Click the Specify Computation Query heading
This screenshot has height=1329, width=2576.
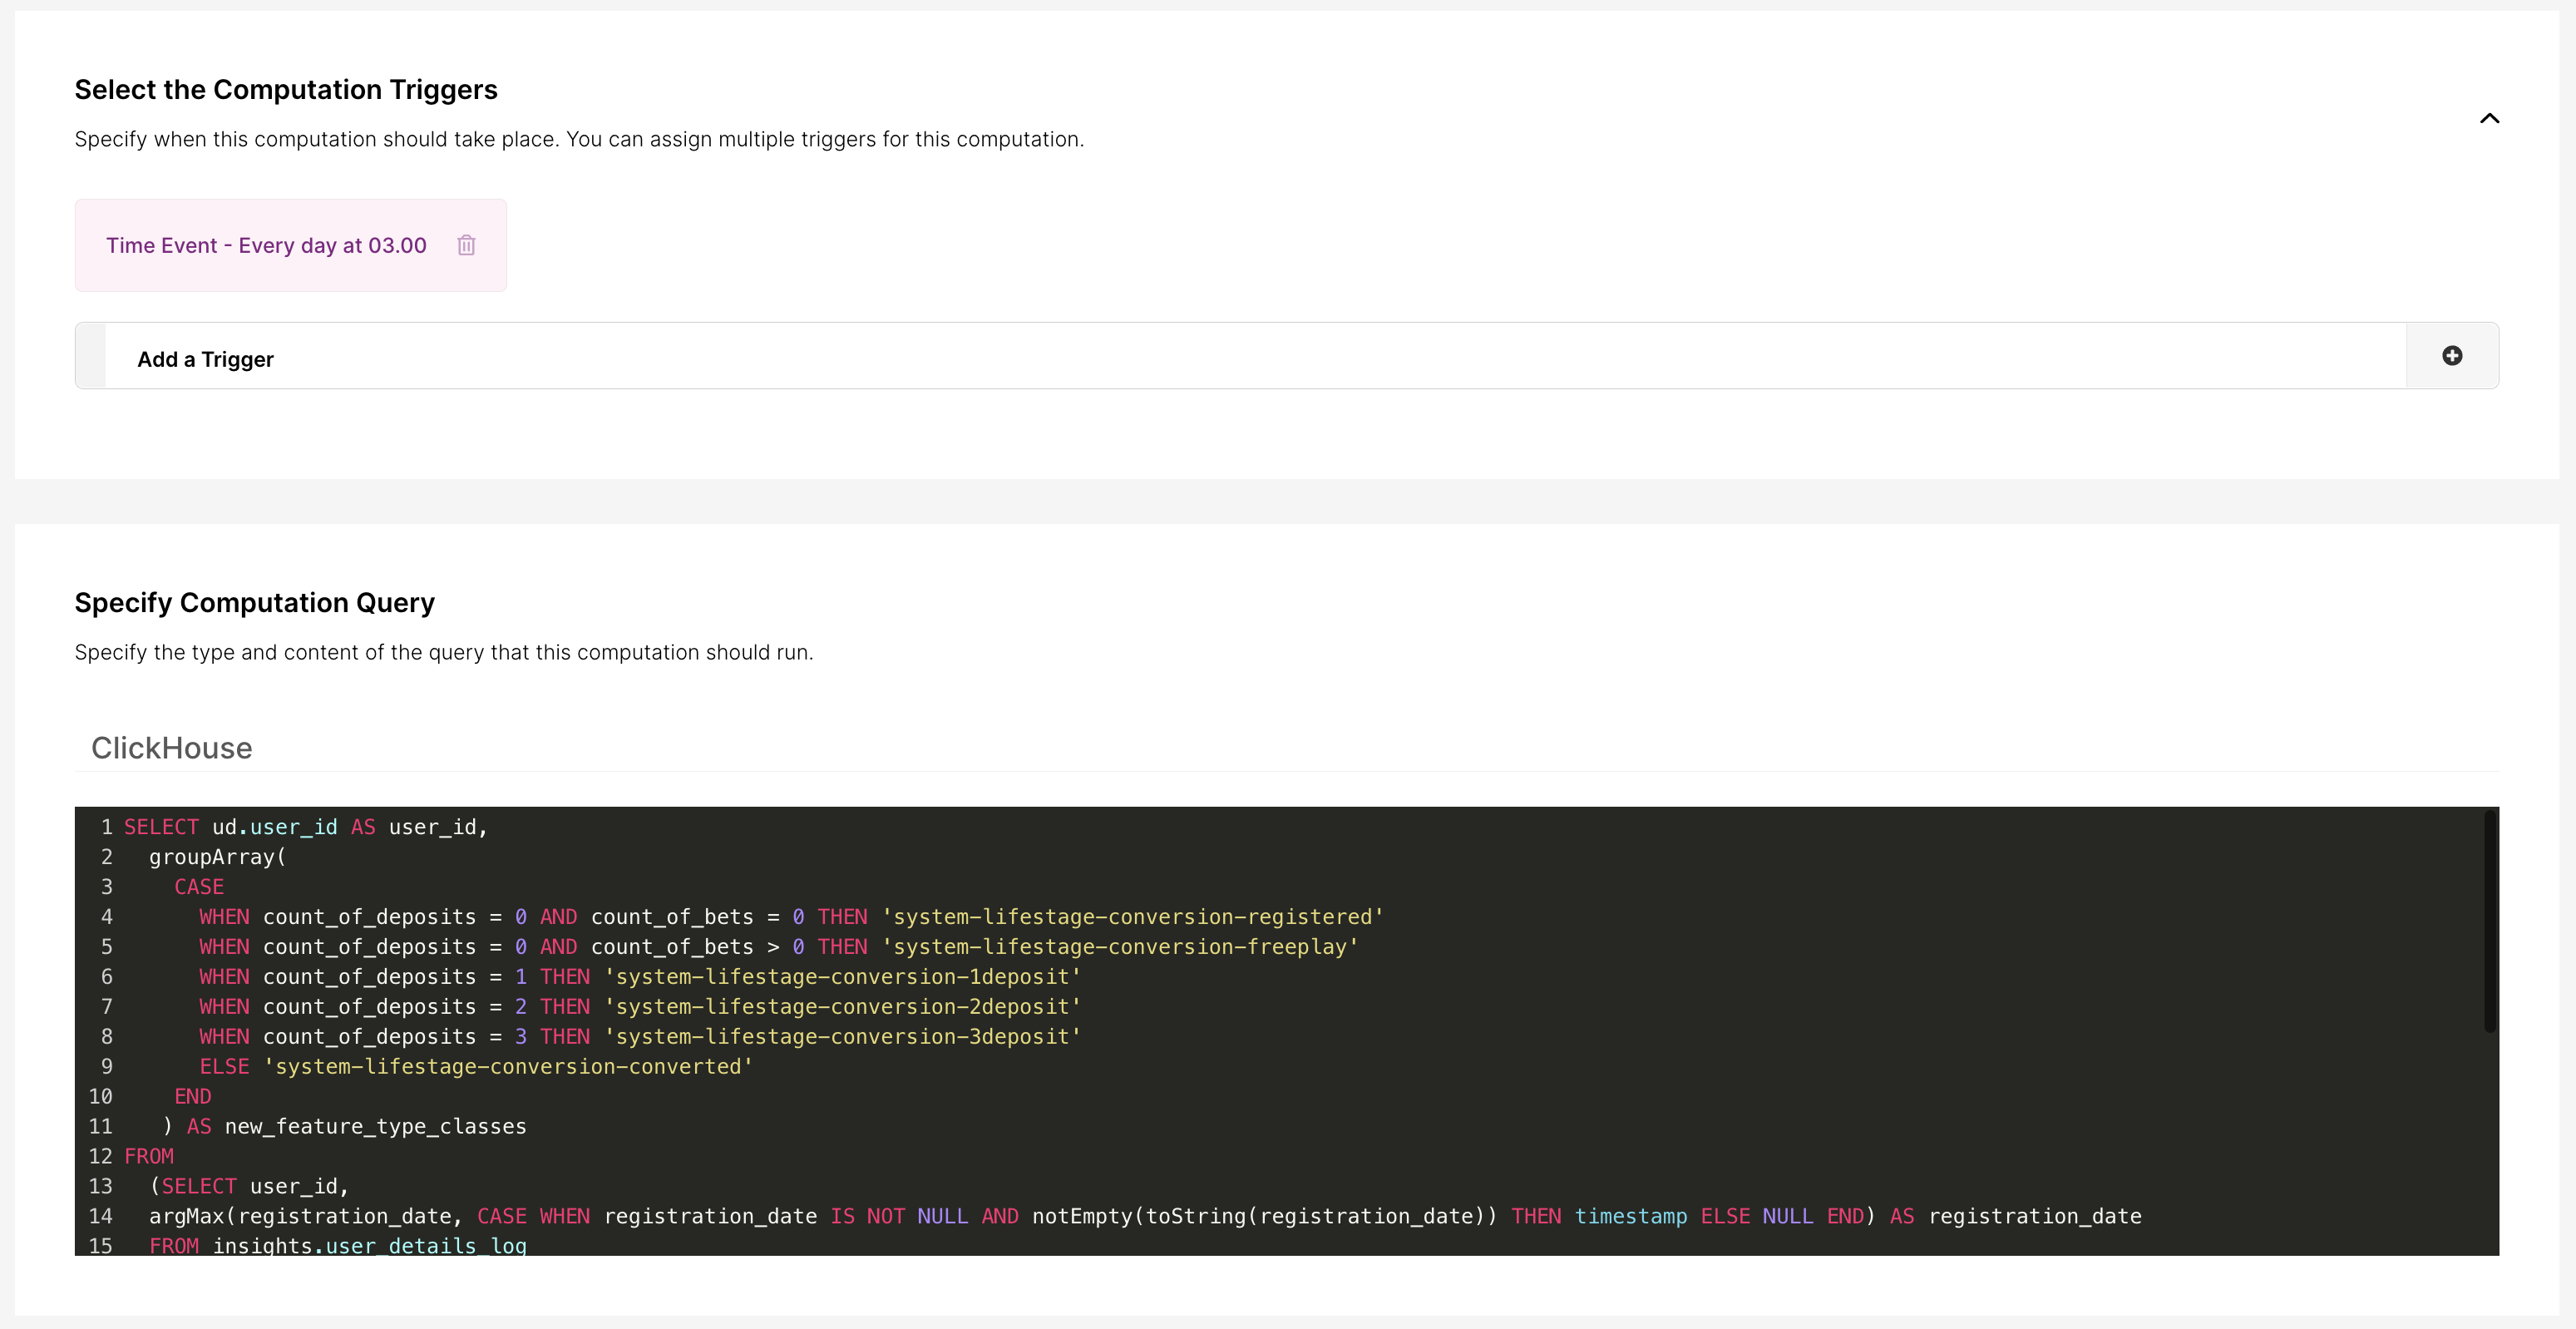[x=254, y=603]
